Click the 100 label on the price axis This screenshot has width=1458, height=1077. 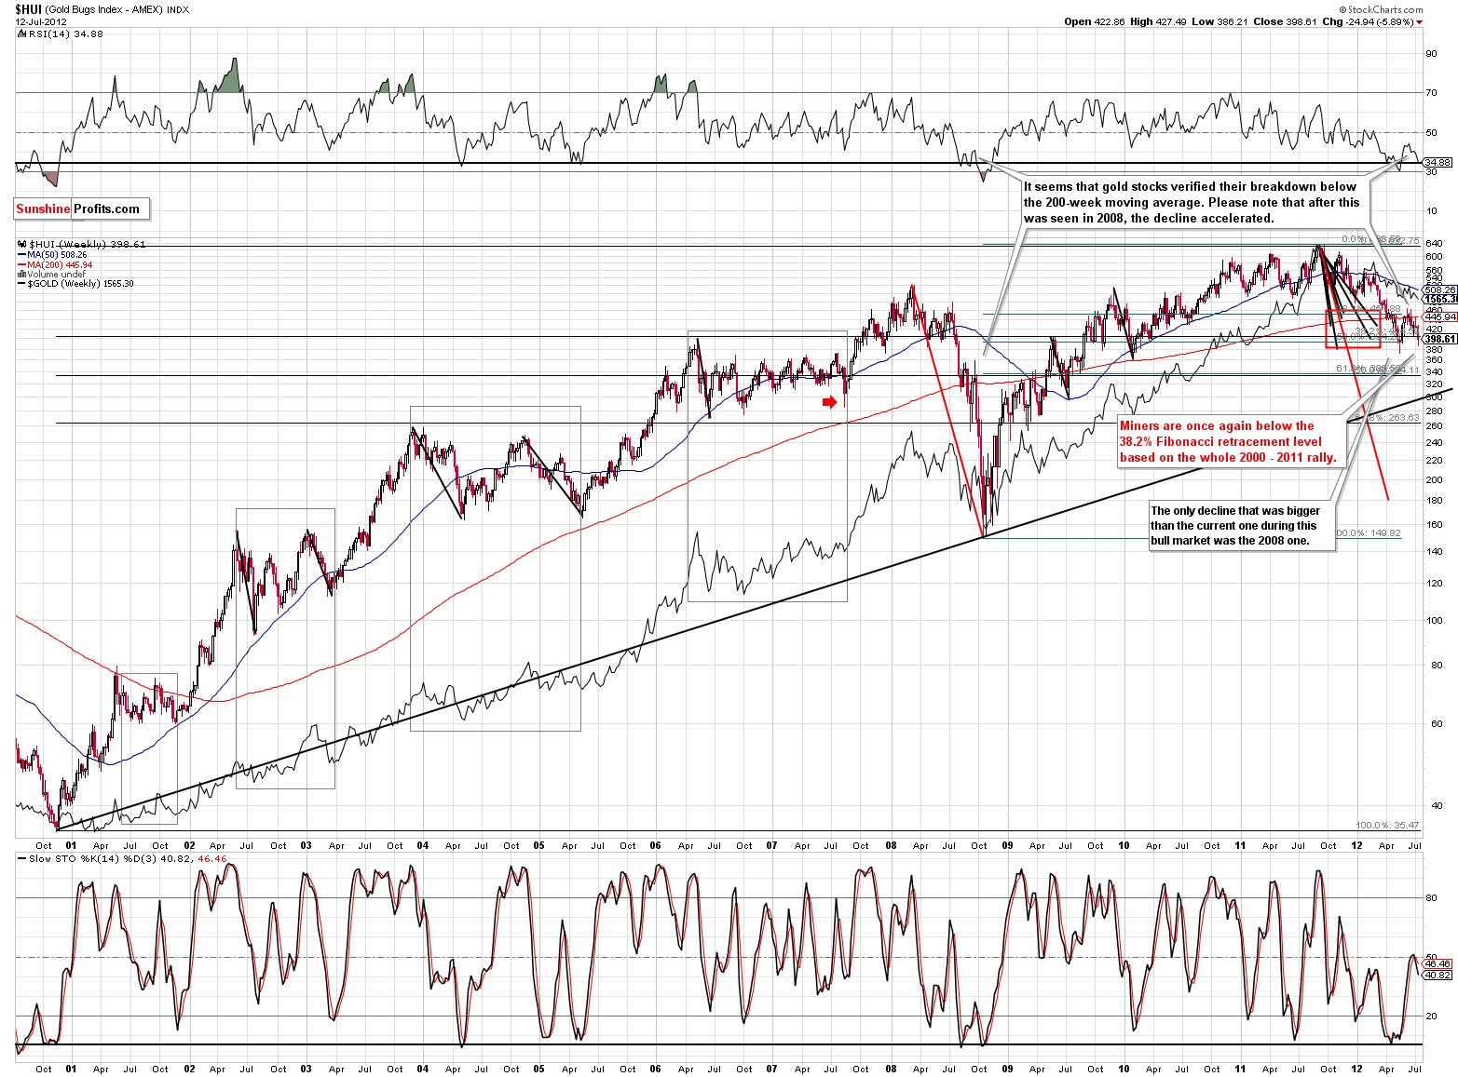[1434, 620]
